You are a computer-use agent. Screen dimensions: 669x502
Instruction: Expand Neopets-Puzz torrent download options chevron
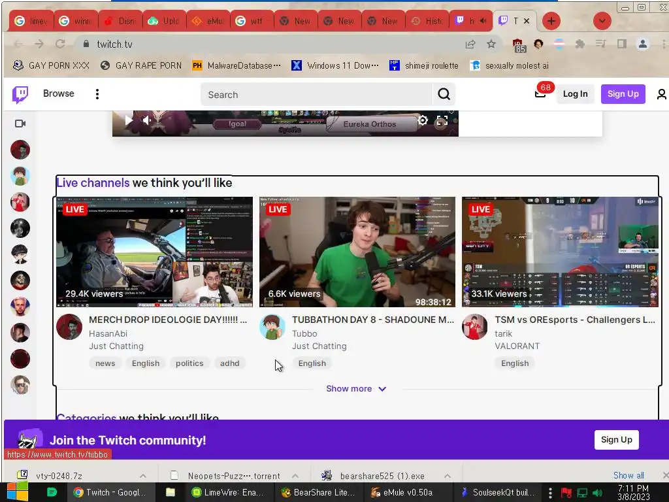click(x=295, y=476)
